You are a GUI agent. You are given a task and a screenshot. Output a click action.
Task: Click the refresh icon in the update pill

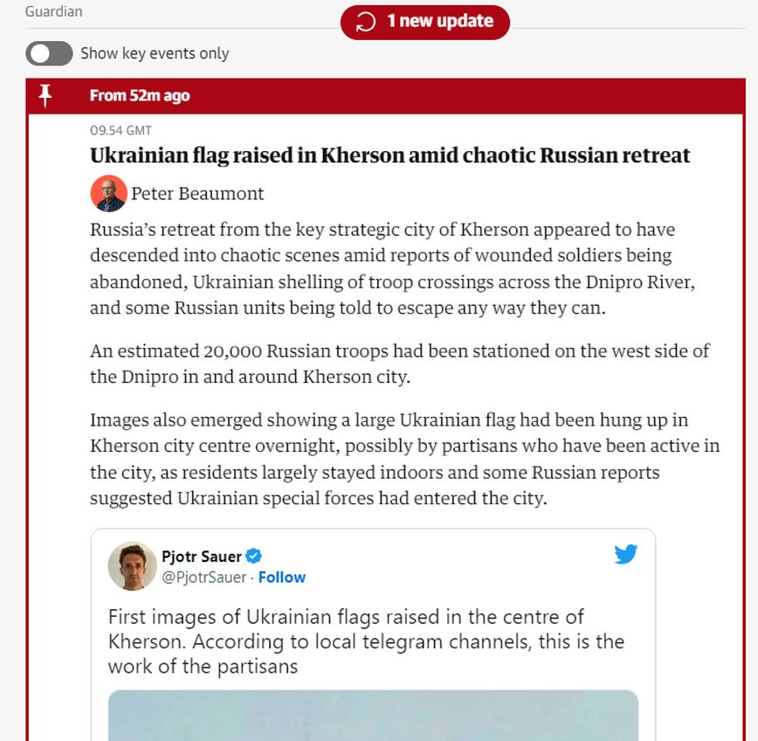click(x=367, y=22)
